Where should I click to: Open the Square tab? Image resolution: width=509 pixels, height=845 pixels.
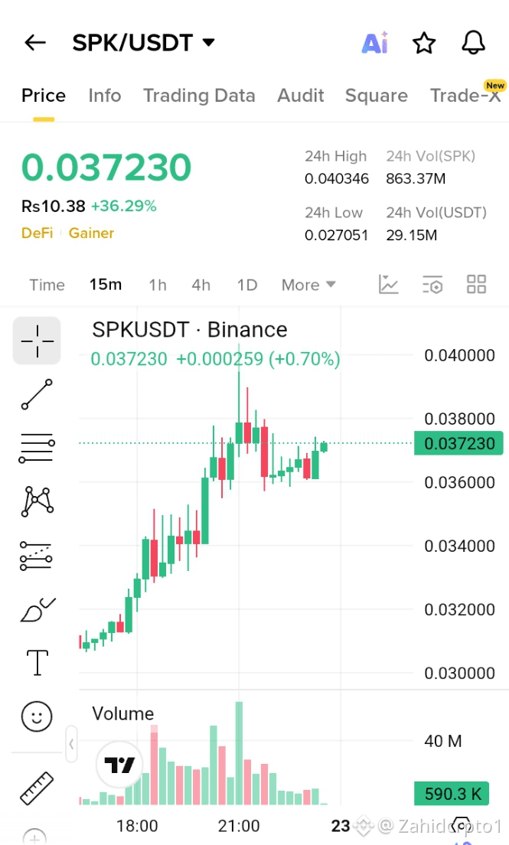pos(377,96)
